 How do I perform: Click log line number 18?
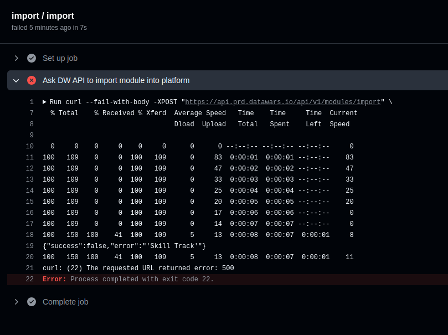[x=30, y=235]
